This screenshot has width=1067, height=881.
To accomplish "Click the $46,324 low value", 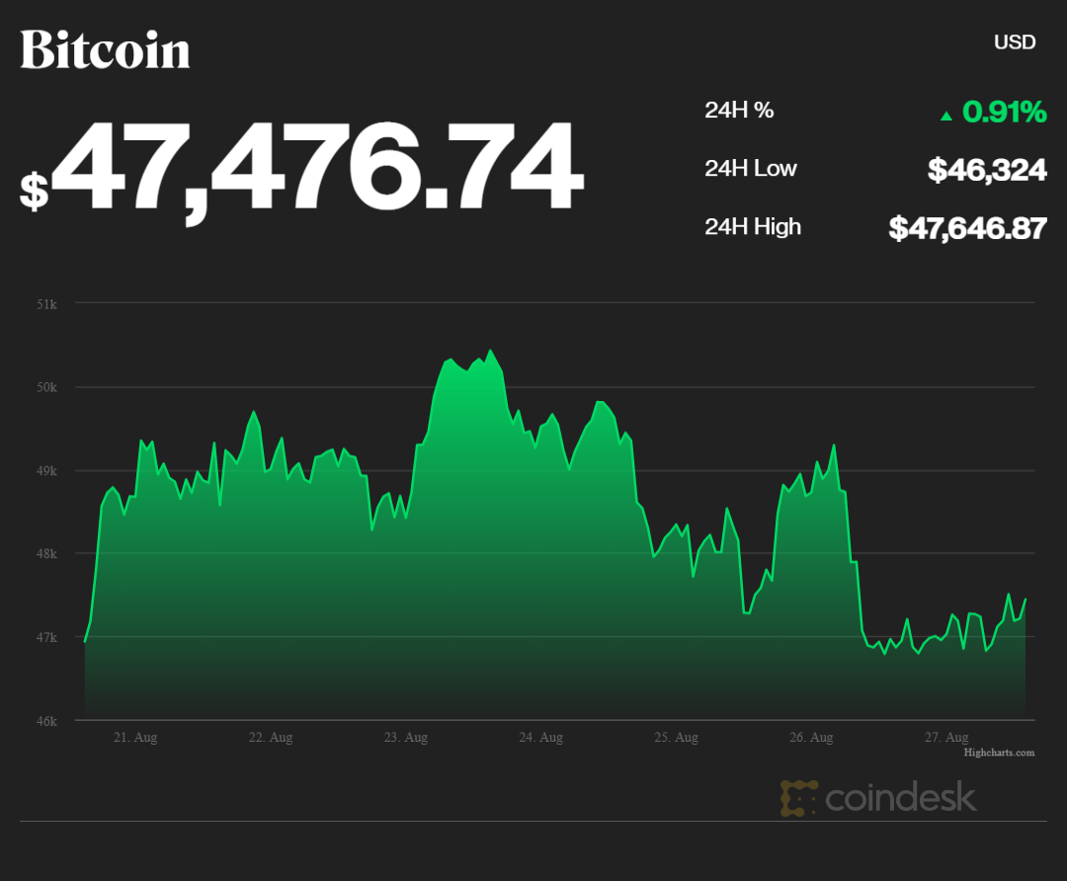I will point(986,170).
